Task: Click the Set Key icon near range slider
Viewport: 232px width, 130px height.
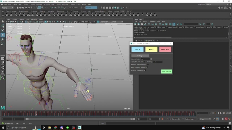Action: (x=162, y=119)
